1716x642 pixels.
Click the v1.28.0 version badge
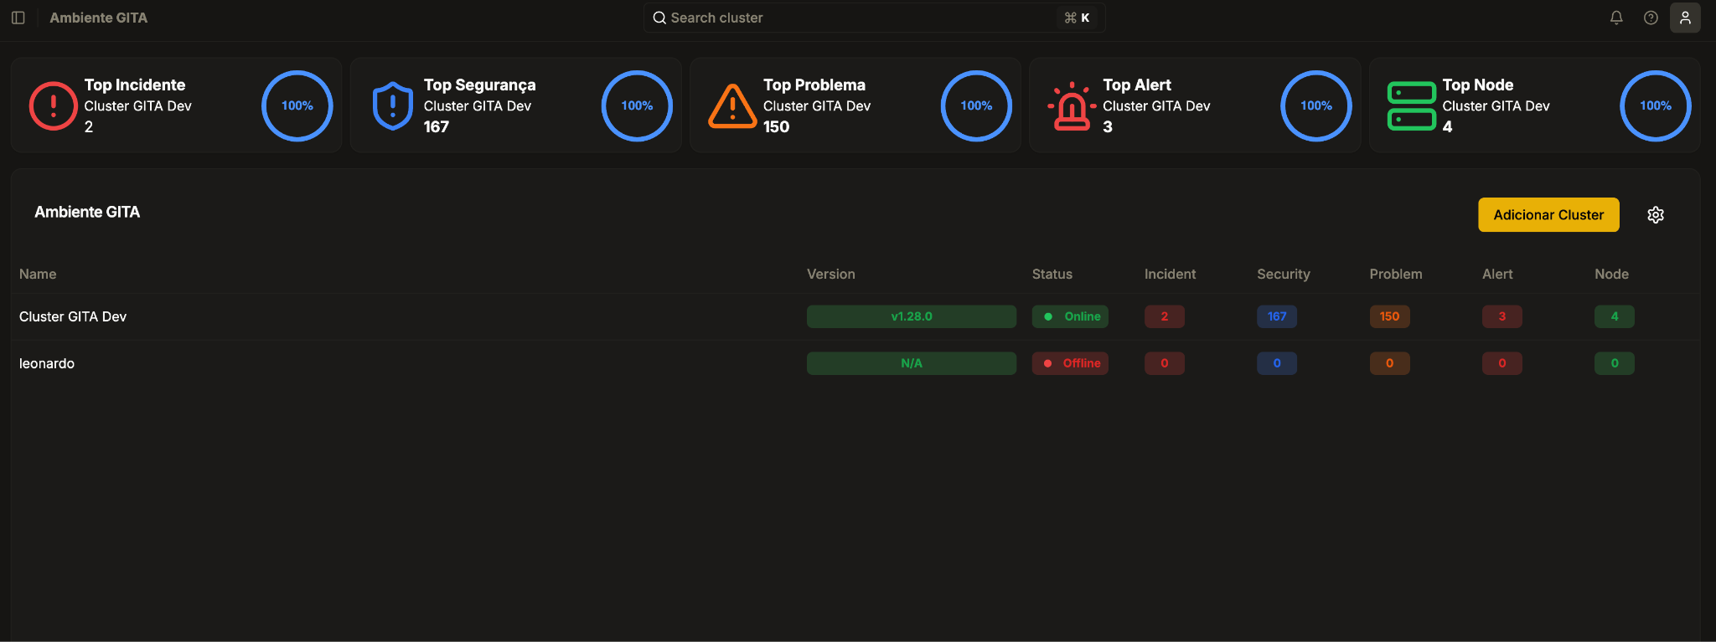(x=912, y=316)
